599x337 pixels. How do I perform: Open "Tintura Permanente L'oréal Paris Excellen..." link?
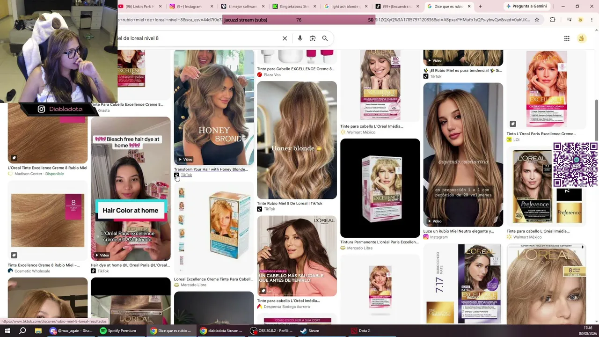380,242
